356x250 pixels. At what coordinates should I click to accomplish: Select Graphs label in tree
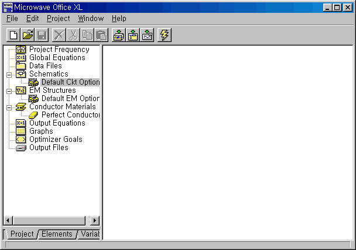(x=41, y=131)
